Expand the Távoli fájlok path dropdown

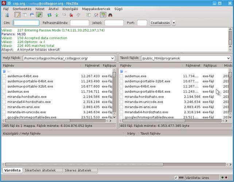228,58
